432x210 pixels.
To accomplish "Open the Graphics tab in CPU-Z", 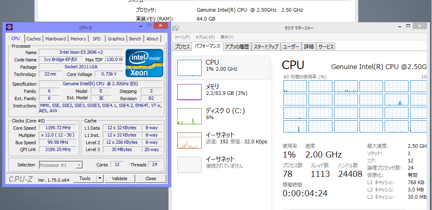I will (116, 39).
